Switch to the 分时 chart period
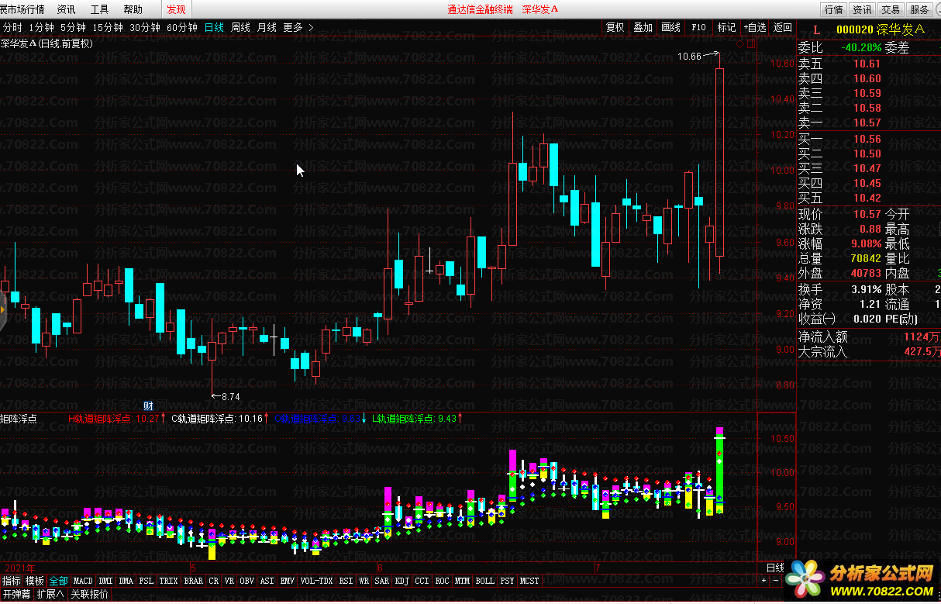The image size is (941, 604). coord(13,28)
